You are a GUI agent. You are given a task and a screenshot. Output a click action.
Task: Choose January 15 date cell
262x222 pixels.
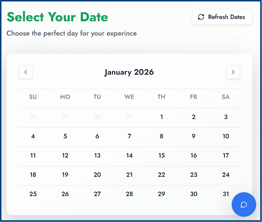pos(161,155)
